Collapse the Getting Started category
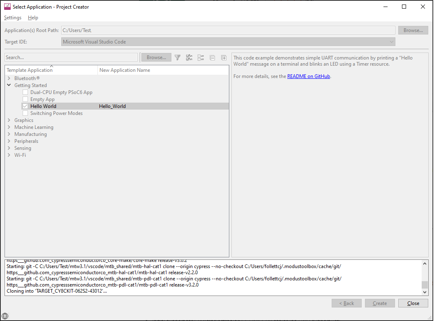Viewport: 434px width, 321px height. (x=9, y=85)
